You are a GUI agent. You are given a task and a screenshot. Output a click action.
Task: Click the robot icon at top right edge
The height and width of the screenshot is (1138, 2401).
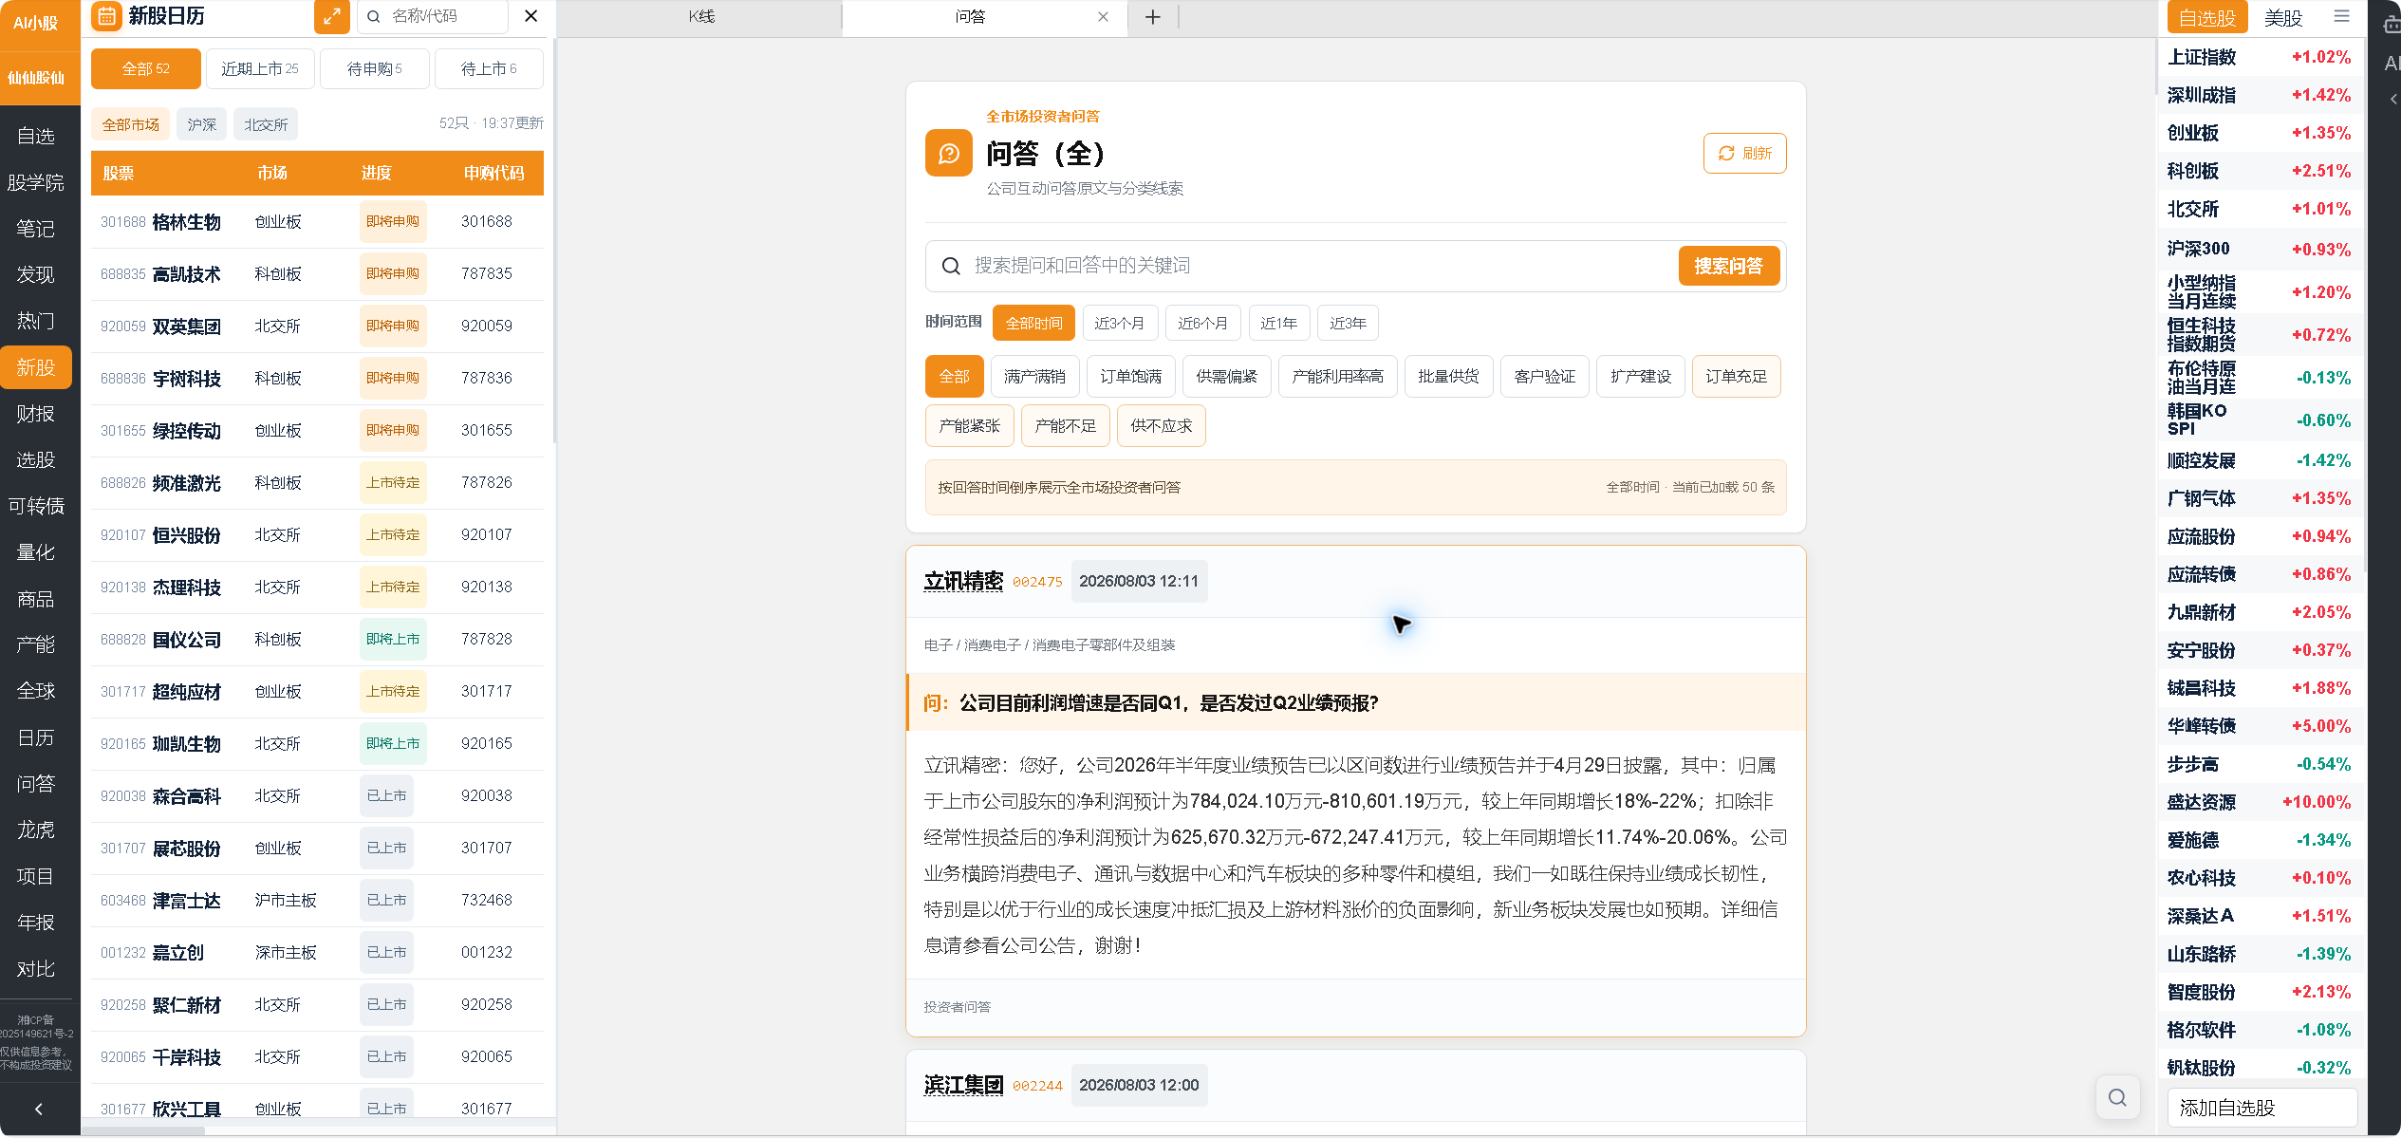pyautogui.click(x=2392, y=25)
